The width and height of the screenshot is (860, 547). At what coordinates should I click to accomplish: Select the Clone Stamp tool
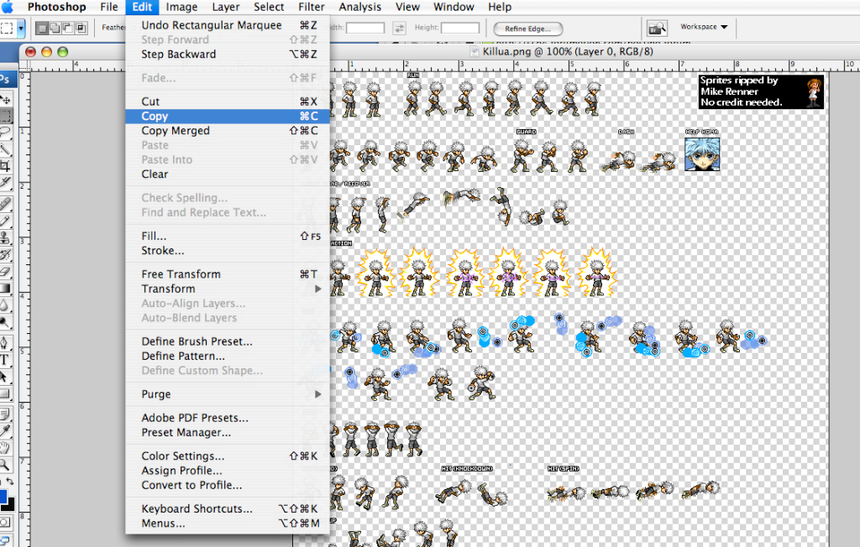tap(6, 238)
